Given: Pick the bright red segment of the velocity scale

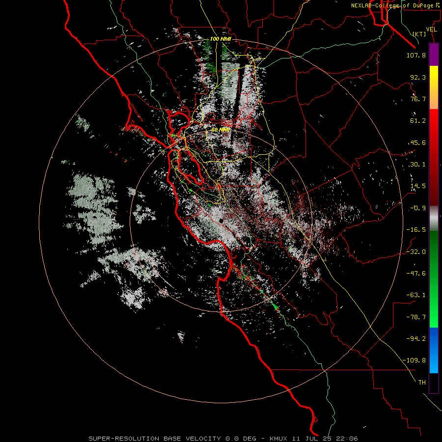Looking at the screenshot, I should [434, 120].
